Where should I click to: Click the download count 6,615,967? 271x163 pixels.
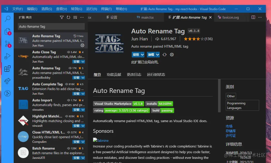click(x=166, y=39)
